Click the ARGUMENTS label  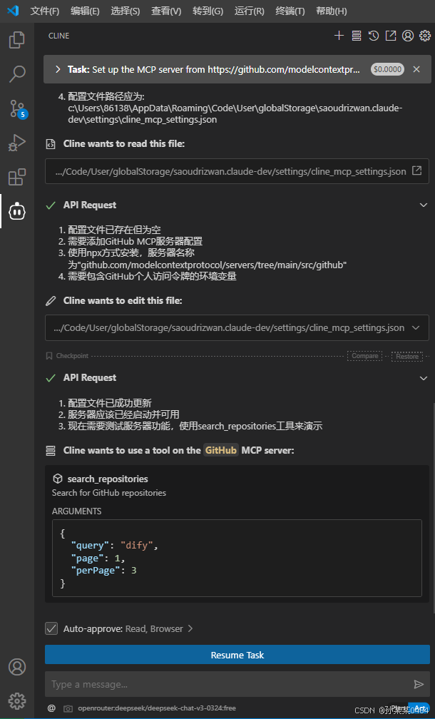click(76, 511)
